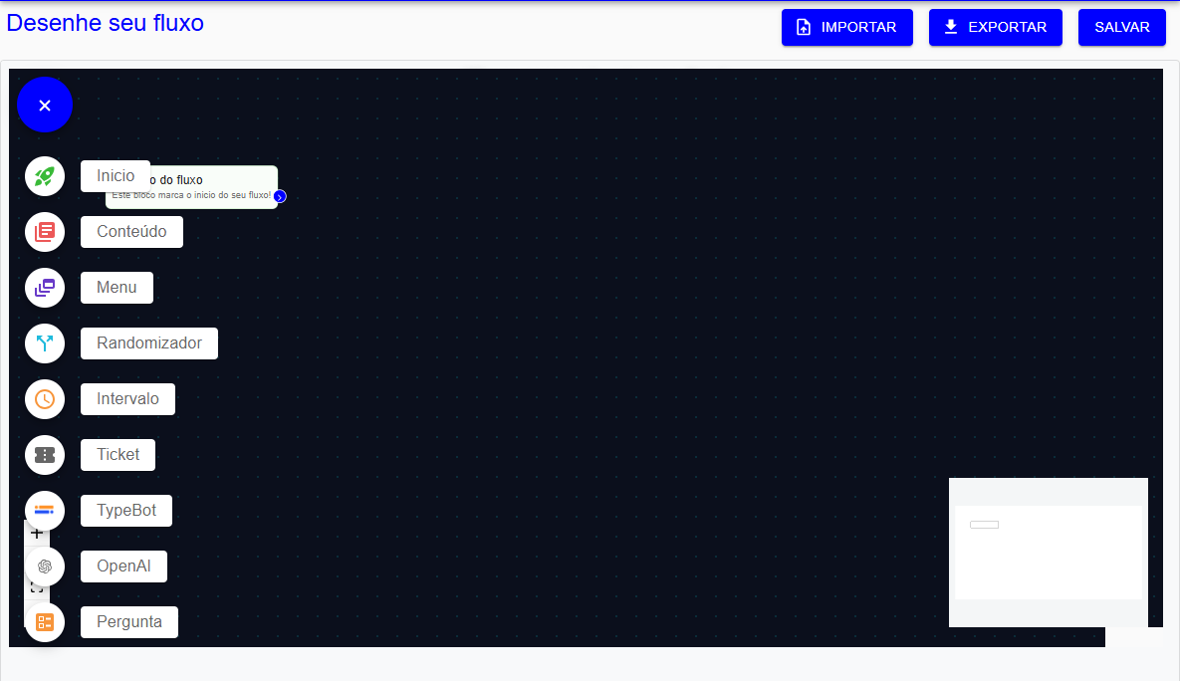The height and width of the screenshot is (681, 1180).
Task: Click the zoom in plus control
Action: pos(37,533)
